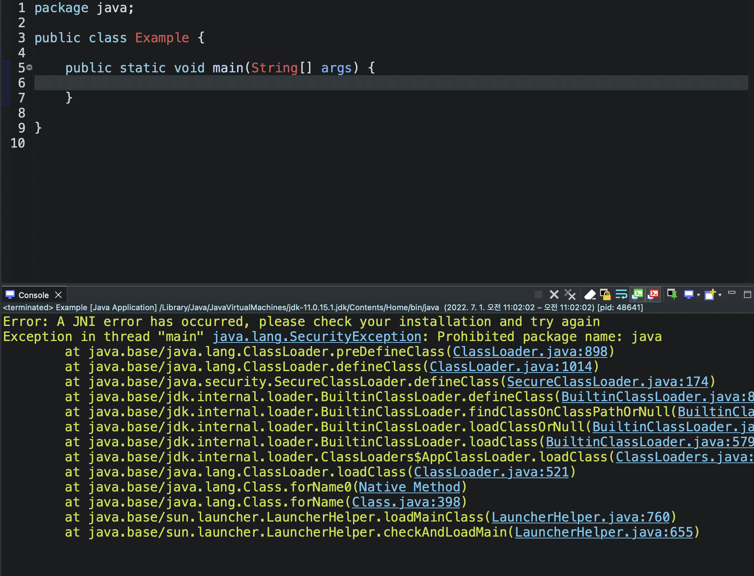Click the empty highlighted line 6 in editor
Viewport: 754px width, 576px height.
click(358, 83)
